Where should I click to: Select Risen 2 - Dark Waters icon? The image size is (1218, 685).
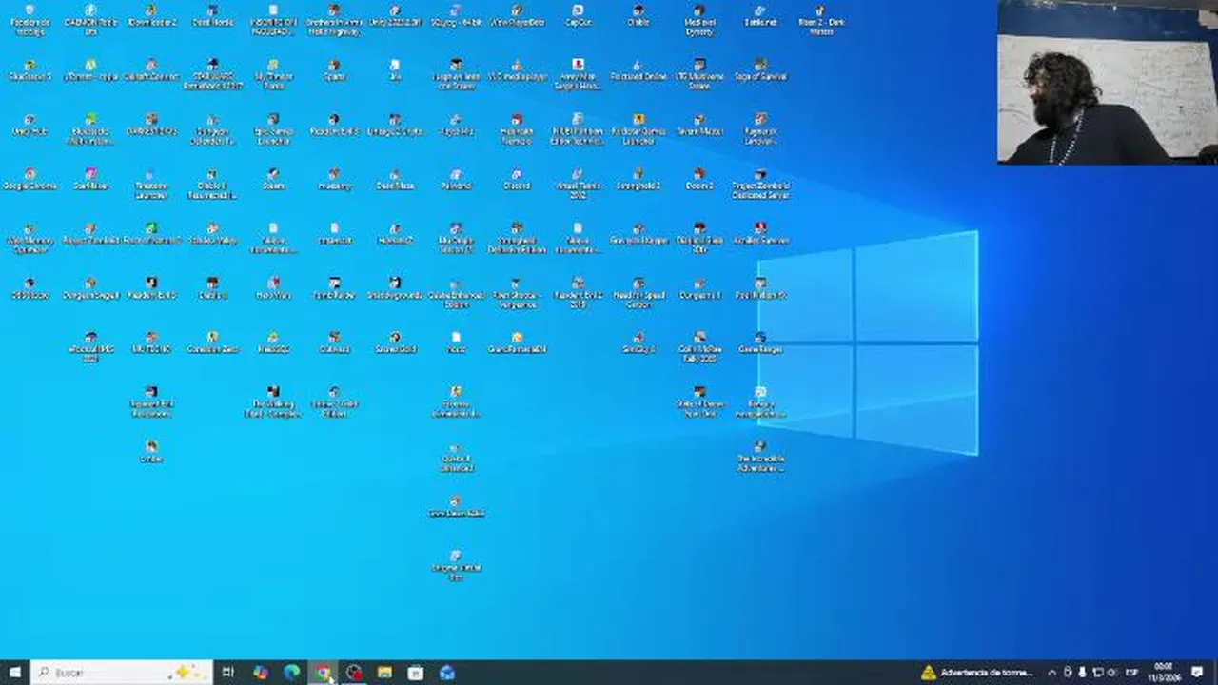coord(821,19)
